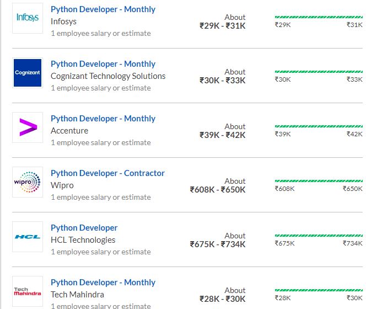Click the HCL ₹675K-₹734K salary range bar
This screenshot has width=366, height=309.
(319, 236)
